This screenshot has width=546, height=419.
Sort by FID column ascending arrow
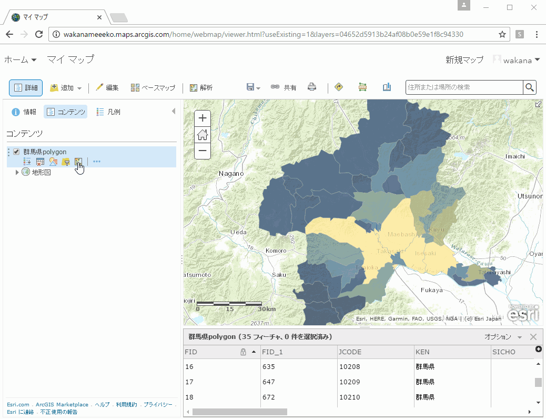click(254, 352)
